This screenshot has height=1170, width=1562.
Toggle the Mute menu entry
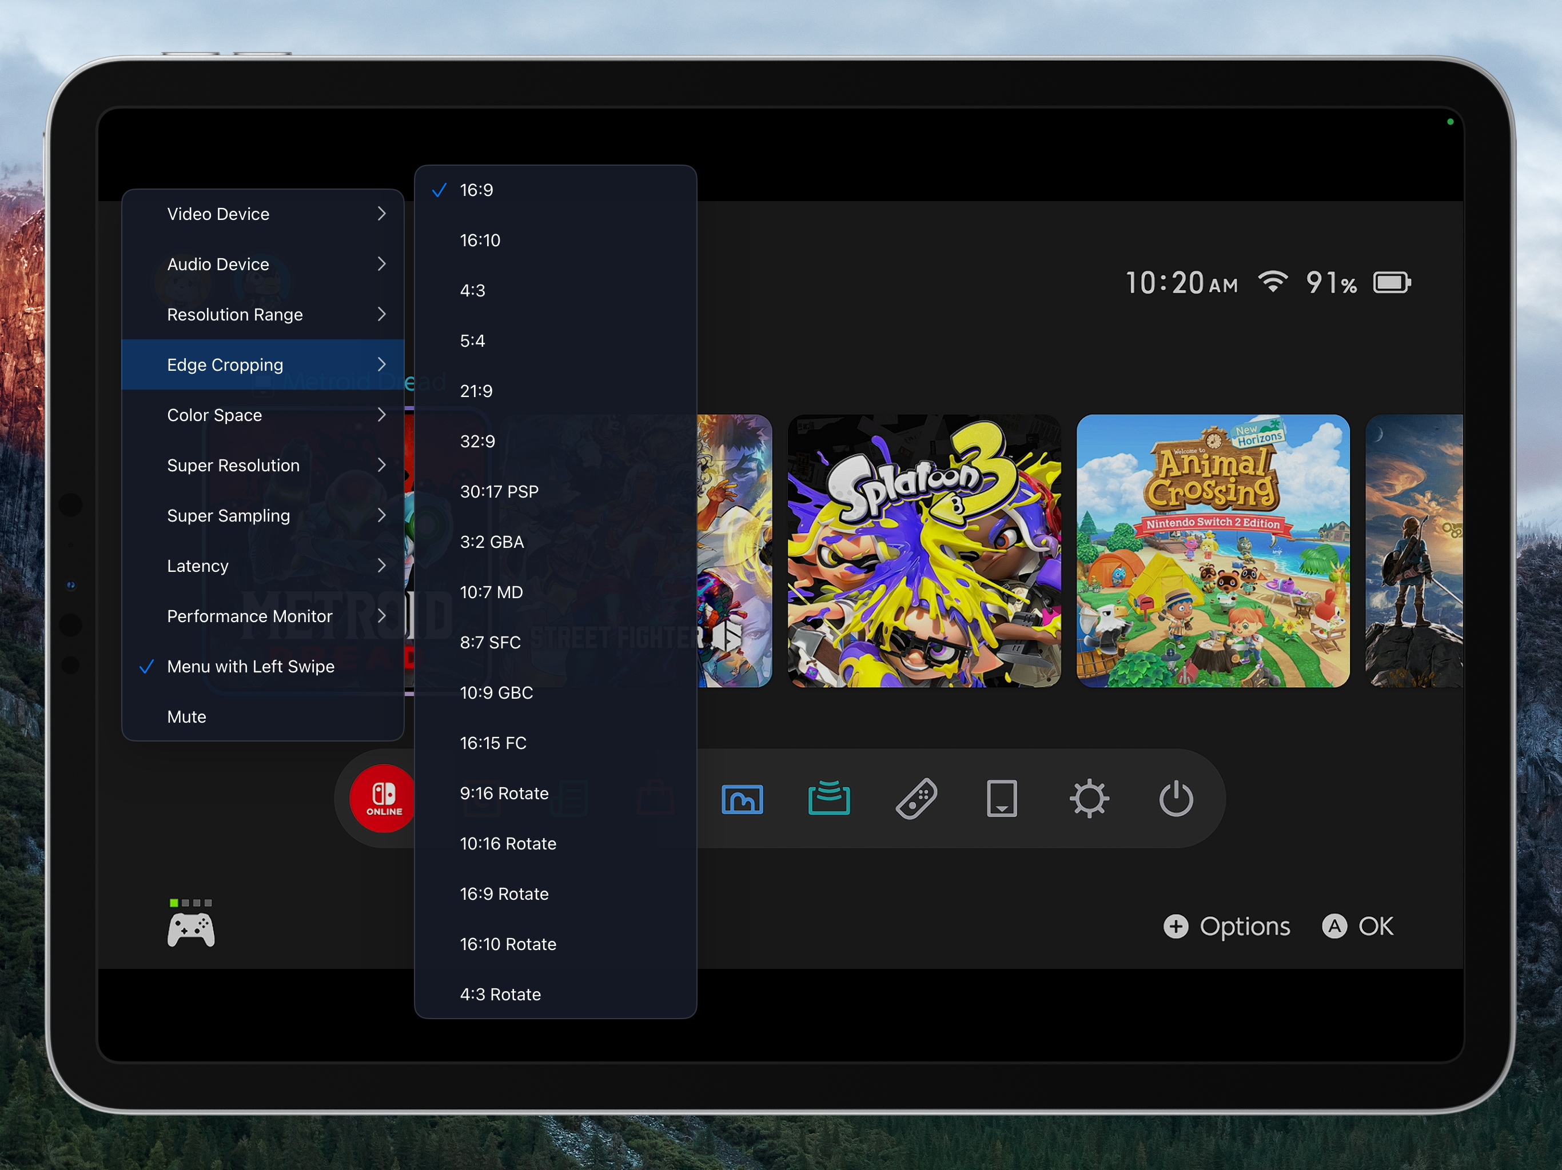tap(262, 716)
